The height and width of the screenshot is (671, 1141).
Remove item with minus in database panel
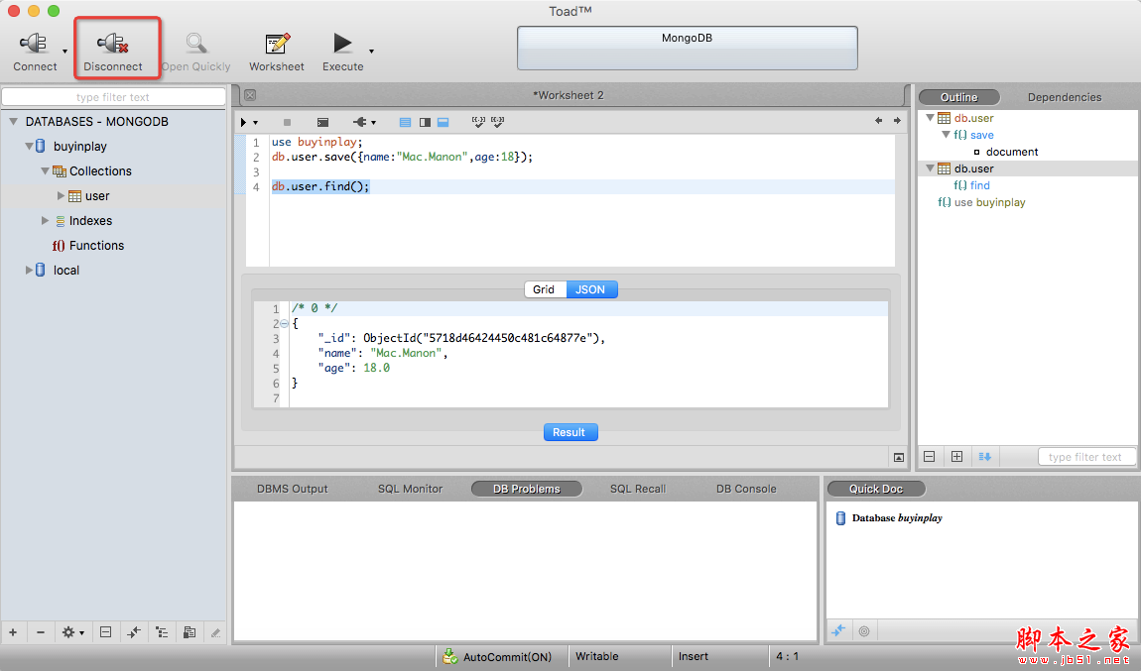click(41, 632)
